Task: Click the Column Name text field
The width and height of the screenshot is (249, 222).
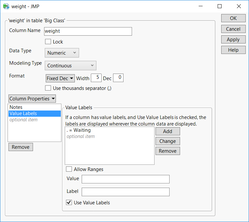Action: [88, 31]
